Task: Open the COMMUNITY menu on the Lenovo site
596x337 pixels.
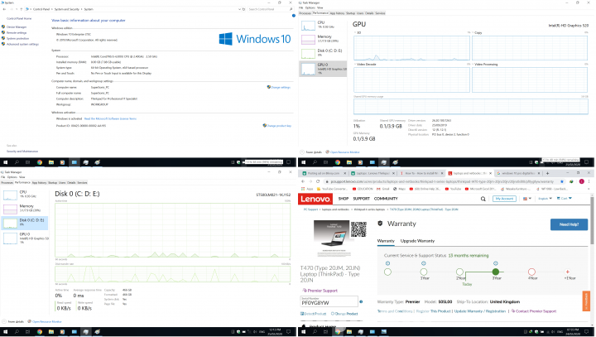Action: 386,199
